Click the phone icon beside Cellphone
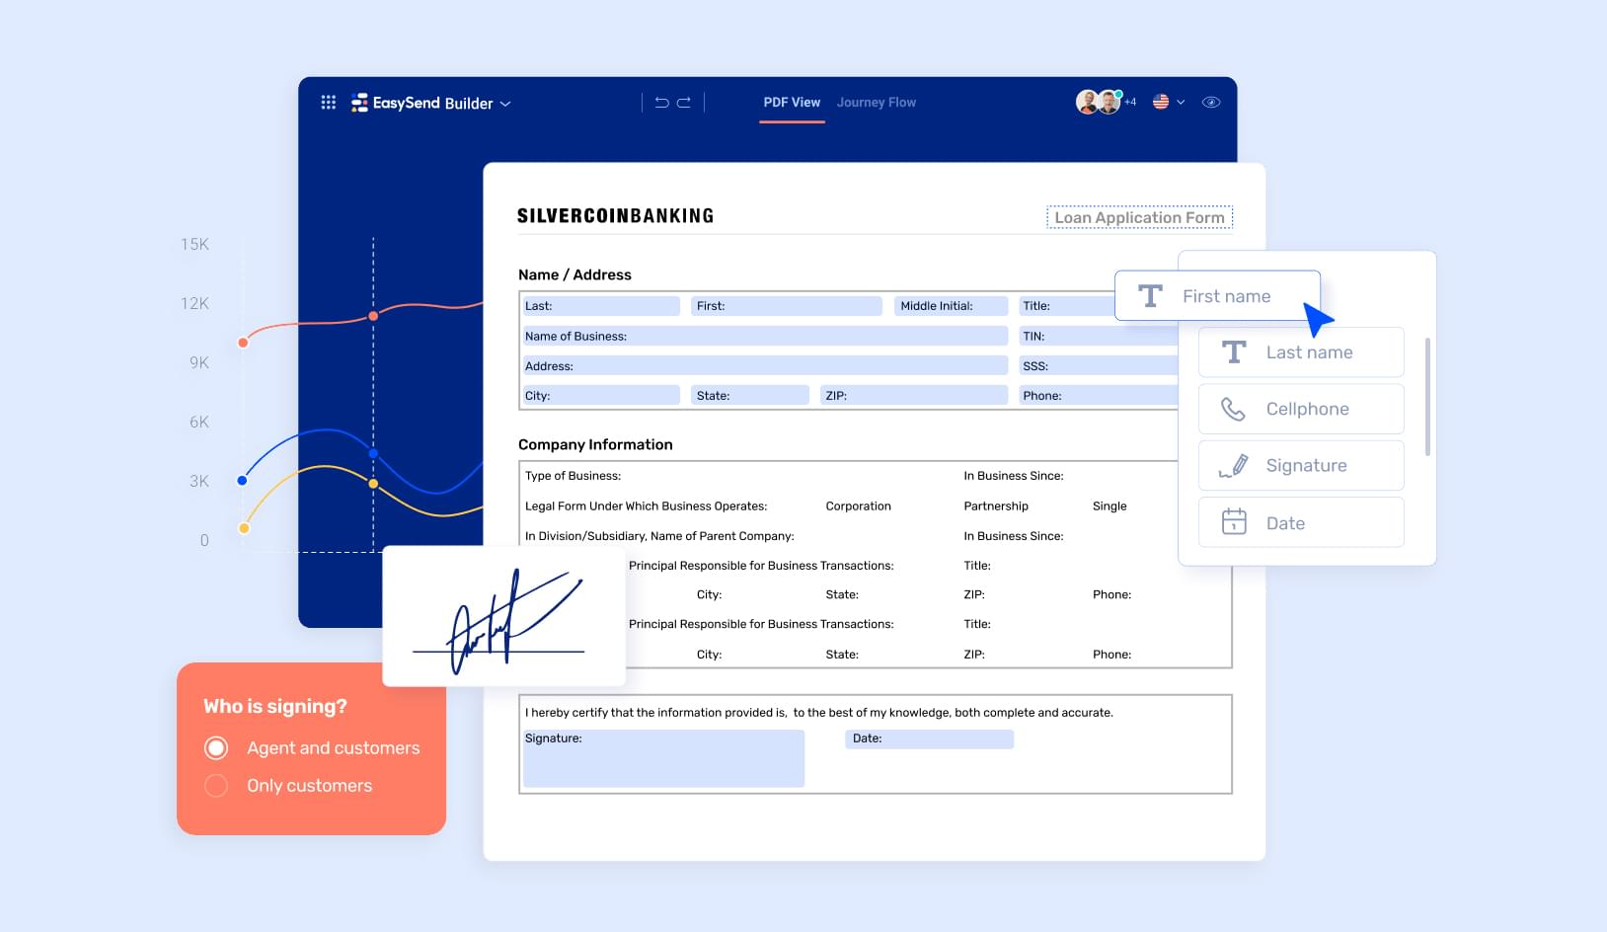Viewport: 1607px width, 932px height. pos(1233,409)
